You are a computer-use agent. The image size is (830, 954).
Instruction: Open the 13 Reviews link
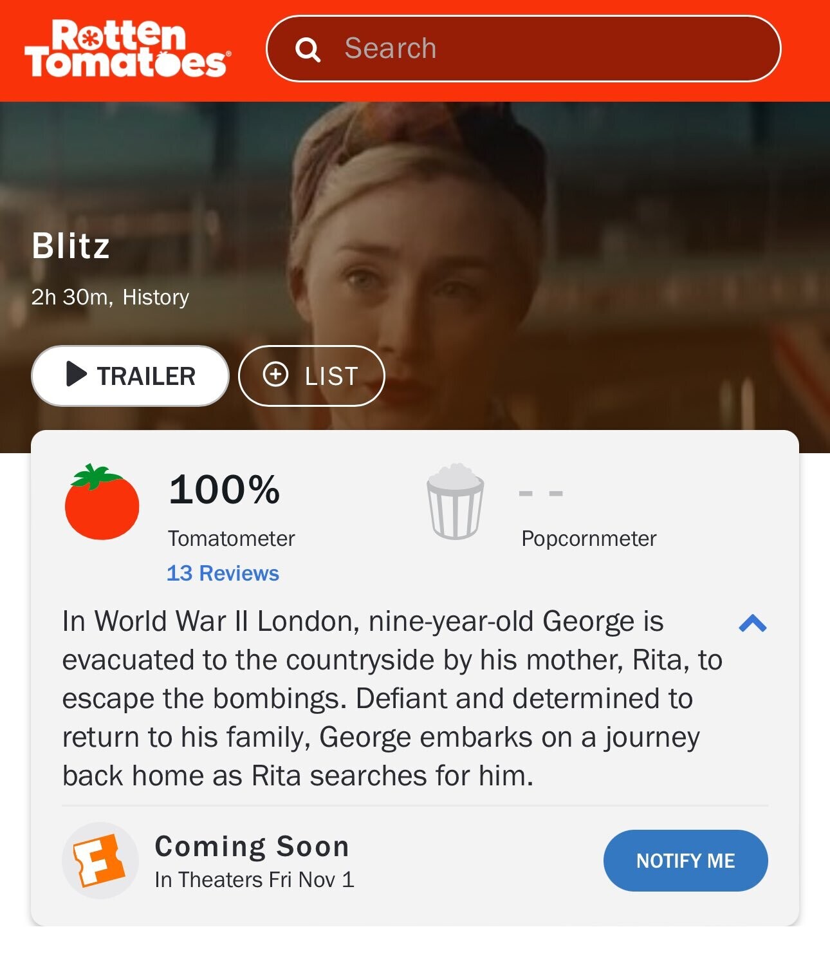pos(223,573)
